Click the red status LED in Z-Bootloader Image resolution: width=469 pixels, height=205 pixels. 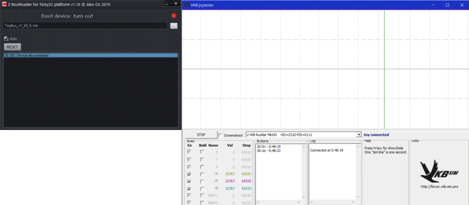174,16
